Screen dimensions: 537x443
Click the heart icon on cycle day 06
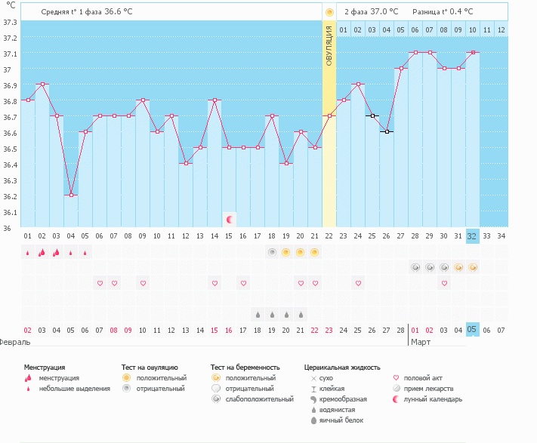100,283
